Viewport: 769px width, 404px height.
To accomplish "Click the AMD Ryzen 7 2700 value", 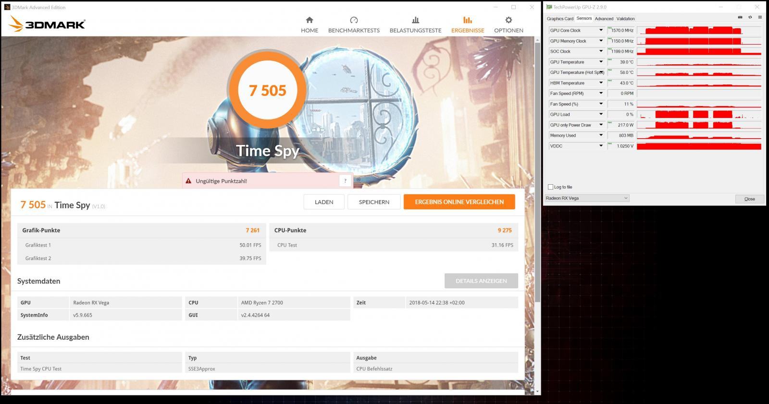I will pyautogui.click(x=262, y=303).
